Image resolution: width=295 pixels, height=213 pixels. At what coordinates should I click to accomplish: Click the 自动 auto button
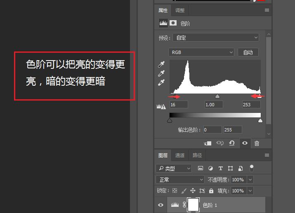pos(248,52)
